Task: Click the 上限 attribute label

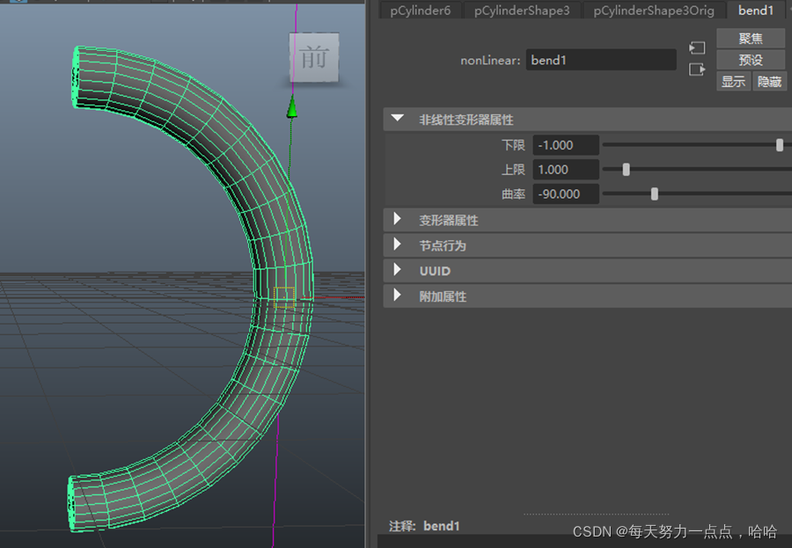Action: (x=513, y=169)
